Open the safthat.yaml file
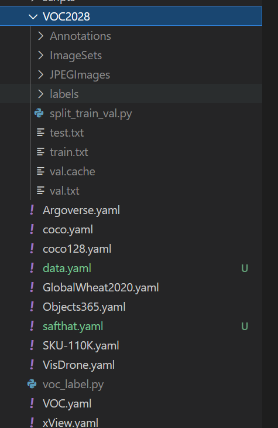The width and height of the screenshot is (278, 428). (73, 326)
